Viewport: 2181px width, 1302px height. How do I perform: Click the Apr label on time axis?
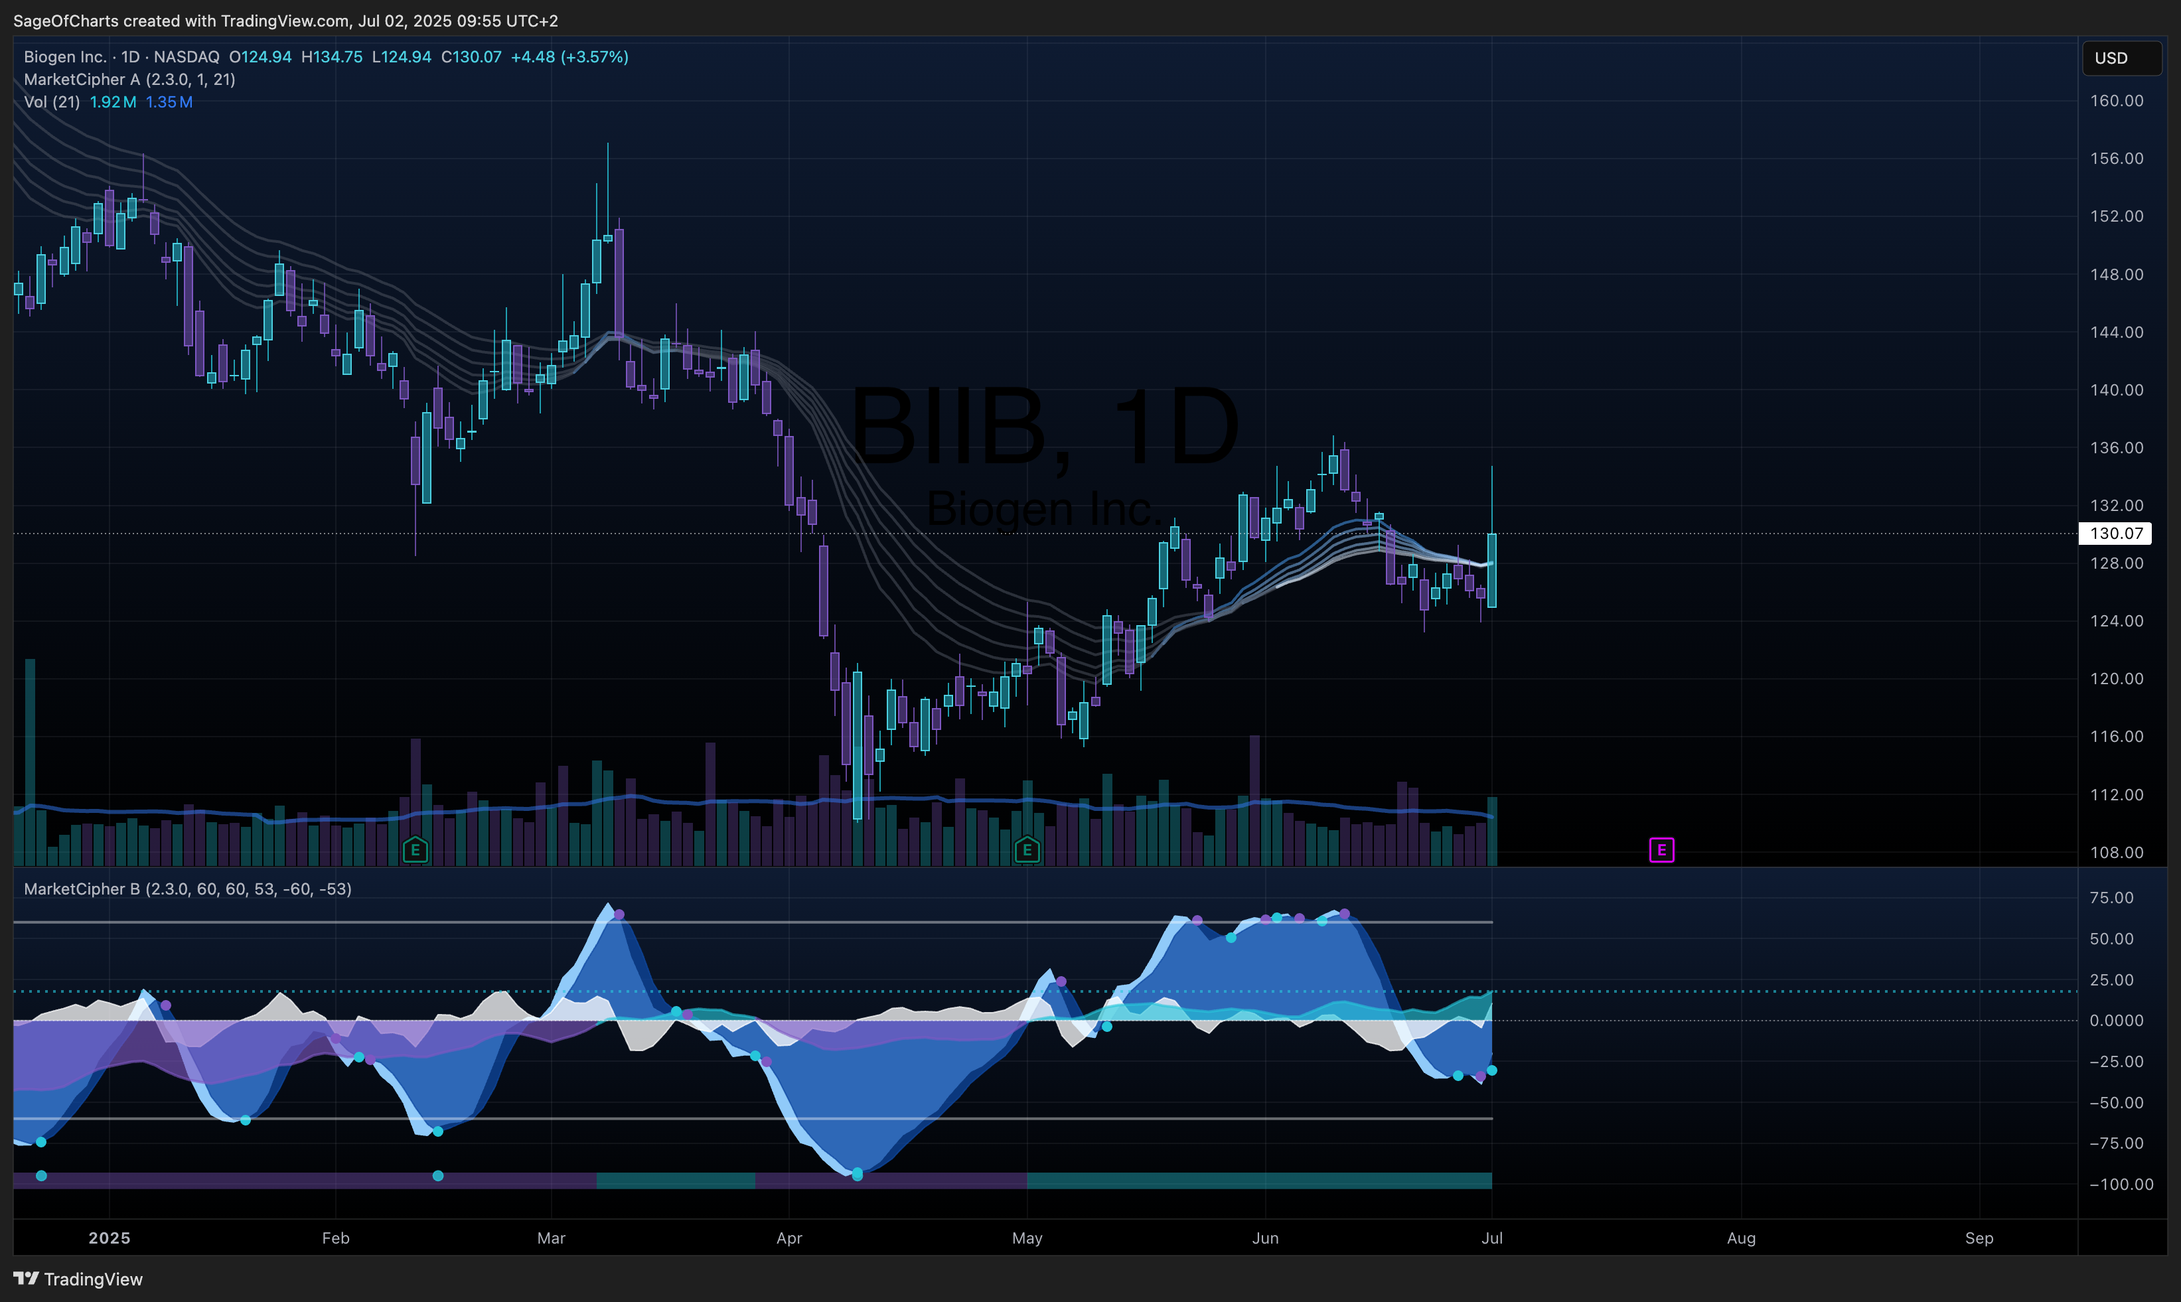790,1238
